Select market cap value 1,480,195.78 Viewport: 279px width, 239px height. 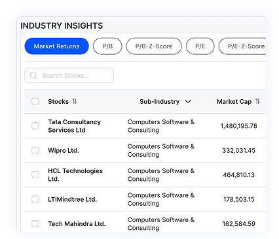(239, 126)
